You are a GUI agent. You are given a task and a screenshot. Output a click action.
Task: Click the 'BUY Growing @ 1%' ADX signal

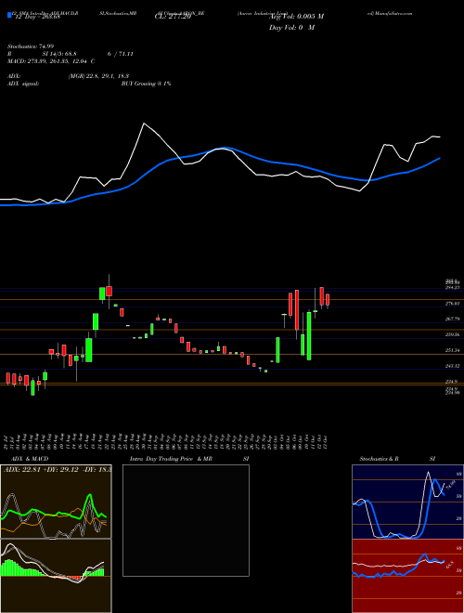pyautogui.click(x=146, y=84)
